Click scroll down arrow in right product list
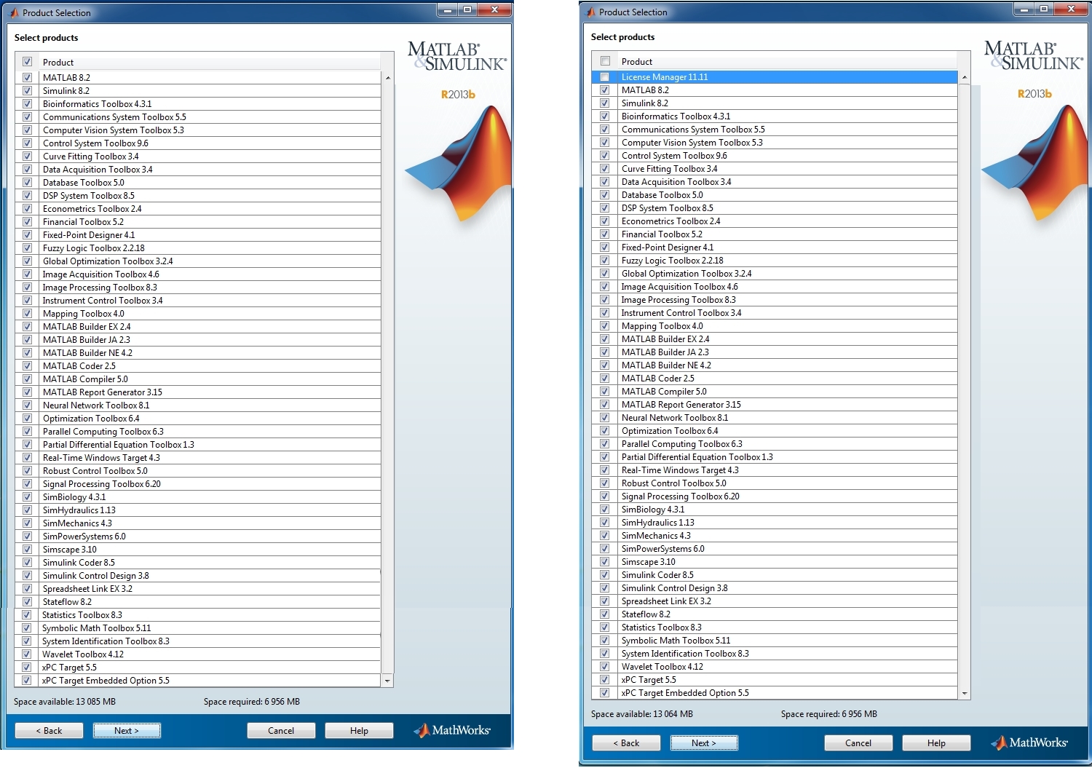Image resolution: width=1092 pixels, height=768 pixels. click(965, 693)
